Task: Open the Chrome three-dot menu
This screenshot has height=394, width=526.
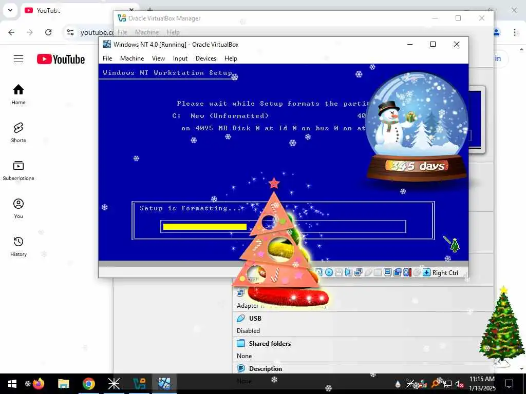Action: click(515, 32)
